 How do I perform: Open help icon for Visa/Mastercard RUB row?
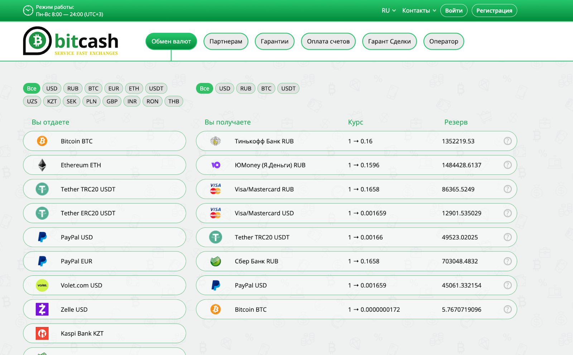pos(507,189)
